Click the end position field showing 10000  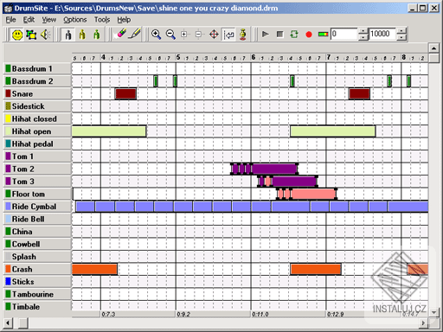382,34
